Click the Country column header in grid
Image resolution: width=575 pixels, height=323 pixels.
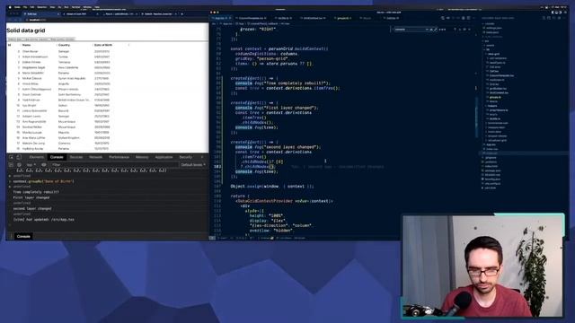tap(64, 45)
